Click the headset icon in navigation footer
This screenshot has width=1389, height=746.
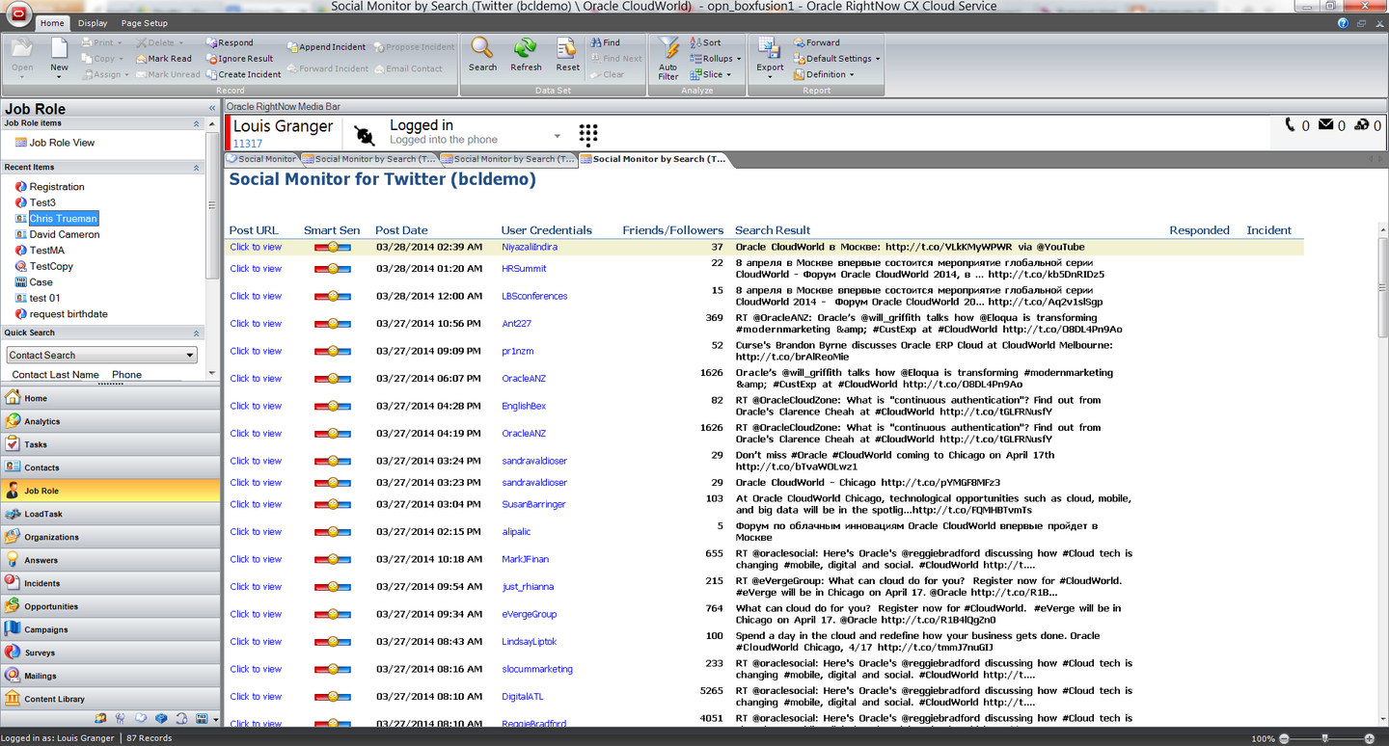pyautogui.click(x=181, y=718)
